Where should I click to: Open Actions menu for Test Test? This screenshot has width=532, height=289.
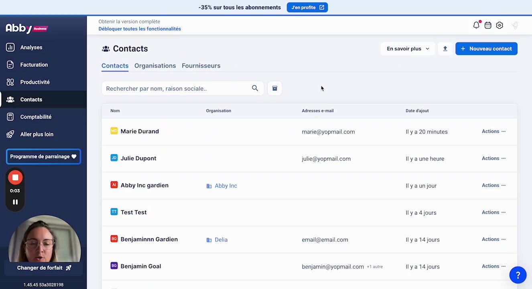tap(493, 212)
